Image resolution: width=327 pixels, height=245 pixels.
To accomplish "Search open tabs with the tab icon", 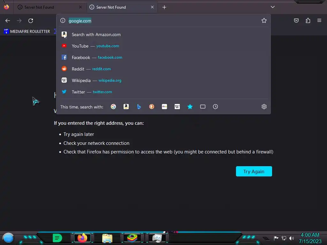I will click(x=203, y=107).
